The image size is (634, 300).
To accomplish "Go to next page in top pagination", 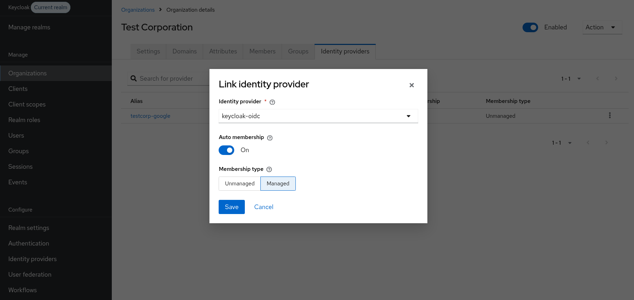I will tap(616, 79).
